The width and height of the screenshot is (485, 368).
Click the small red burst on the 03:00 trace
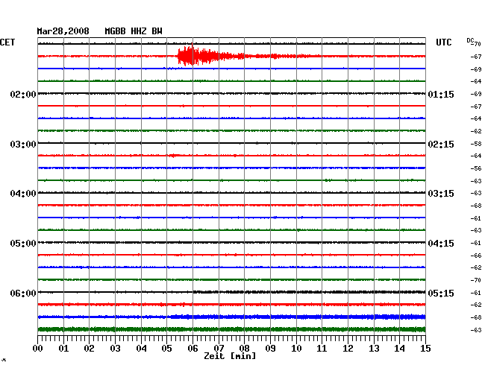[173, 155]
